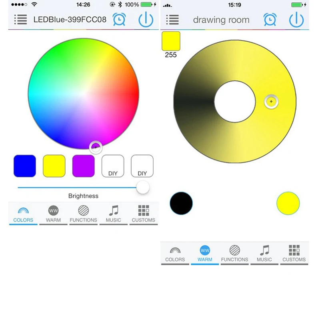The image size is (320, 320).
Task: Select the black circle at bottom left
Action: point(181,203)
